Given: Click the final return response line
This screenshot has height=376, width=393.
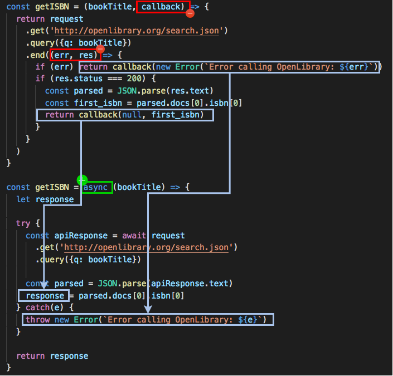Looking at the screenshot, I should (52, 356).
